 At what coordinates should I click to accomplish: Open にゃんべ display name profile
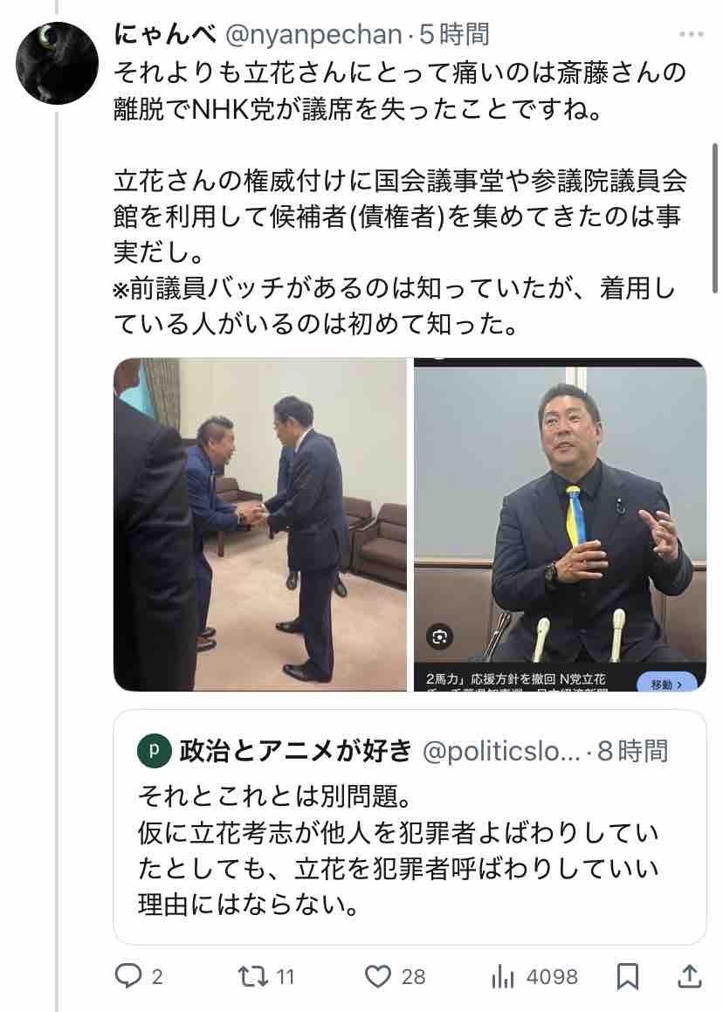165,33
